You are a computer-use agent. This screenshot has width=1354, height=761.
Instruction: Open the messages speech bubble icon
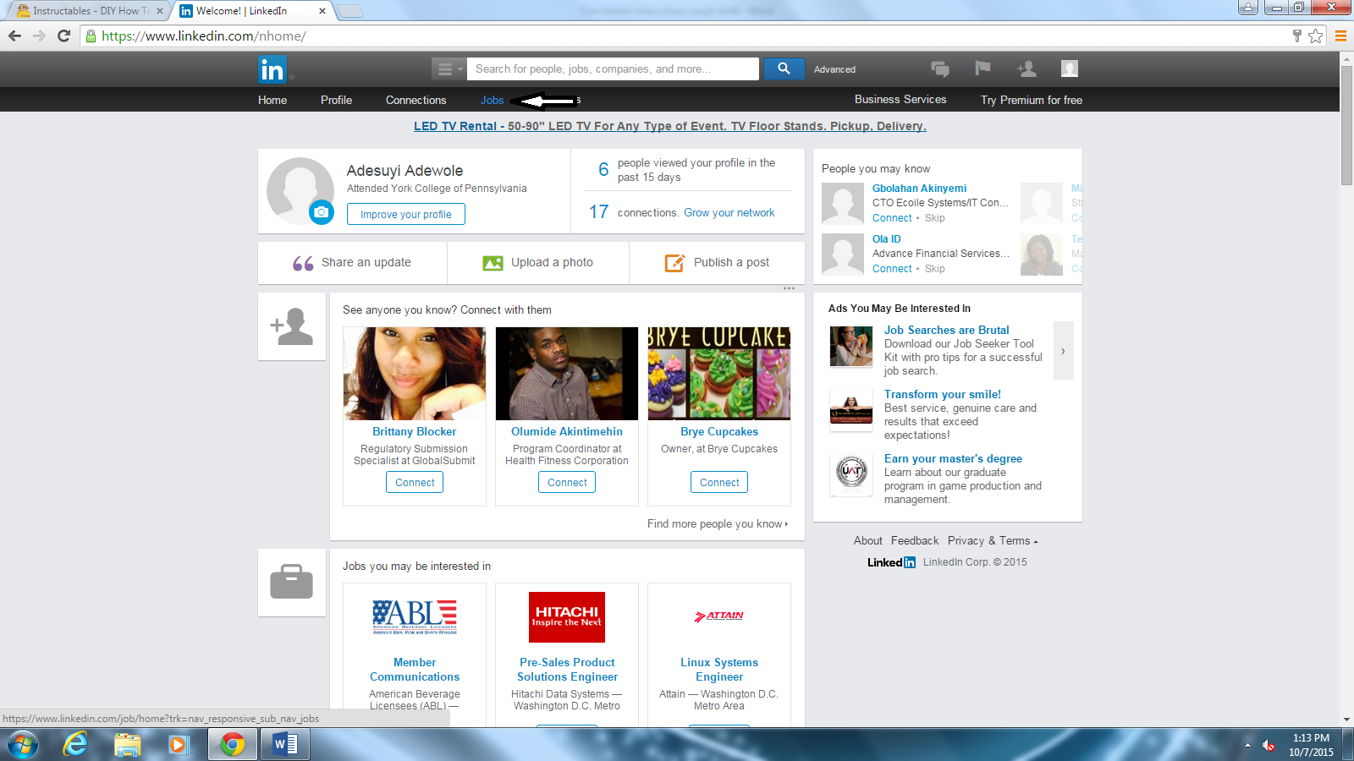point(939,68)
